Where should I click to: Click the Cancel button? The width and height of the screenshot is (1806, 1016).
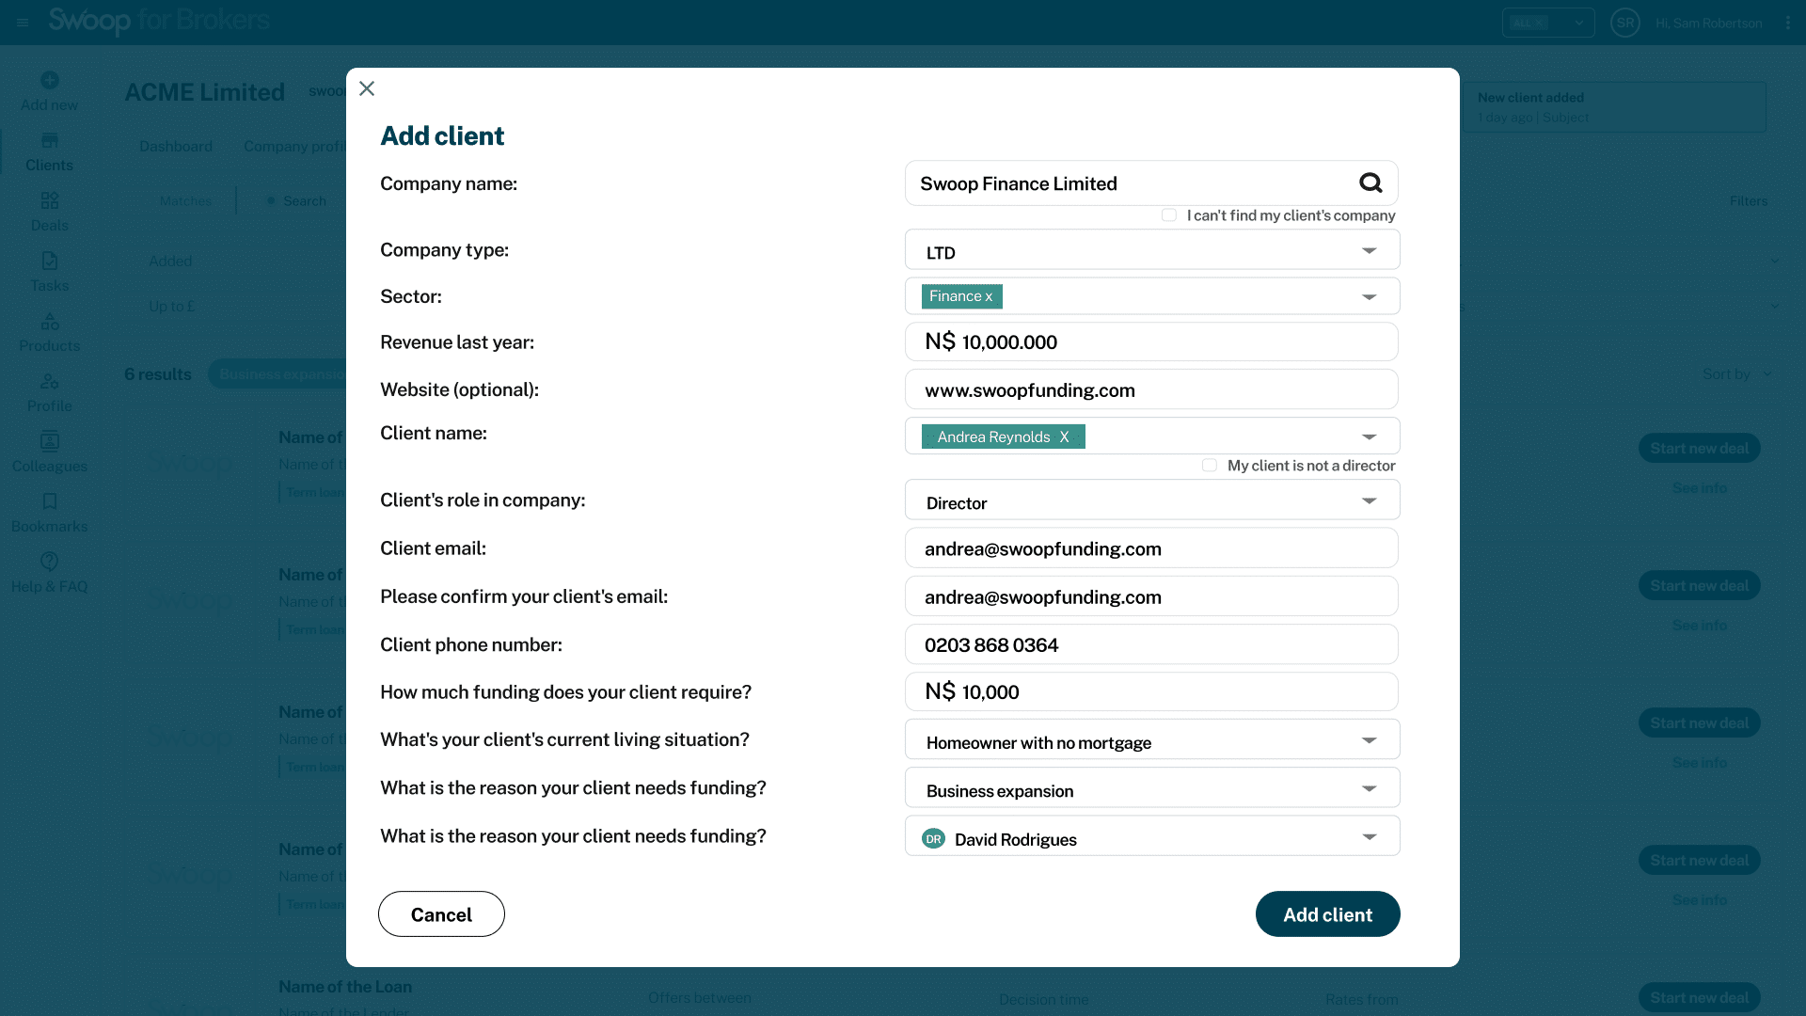(441, 914)
